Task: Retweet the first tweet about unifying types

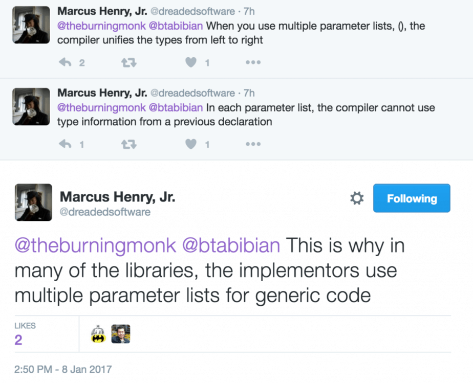Action: click(128, 62)
